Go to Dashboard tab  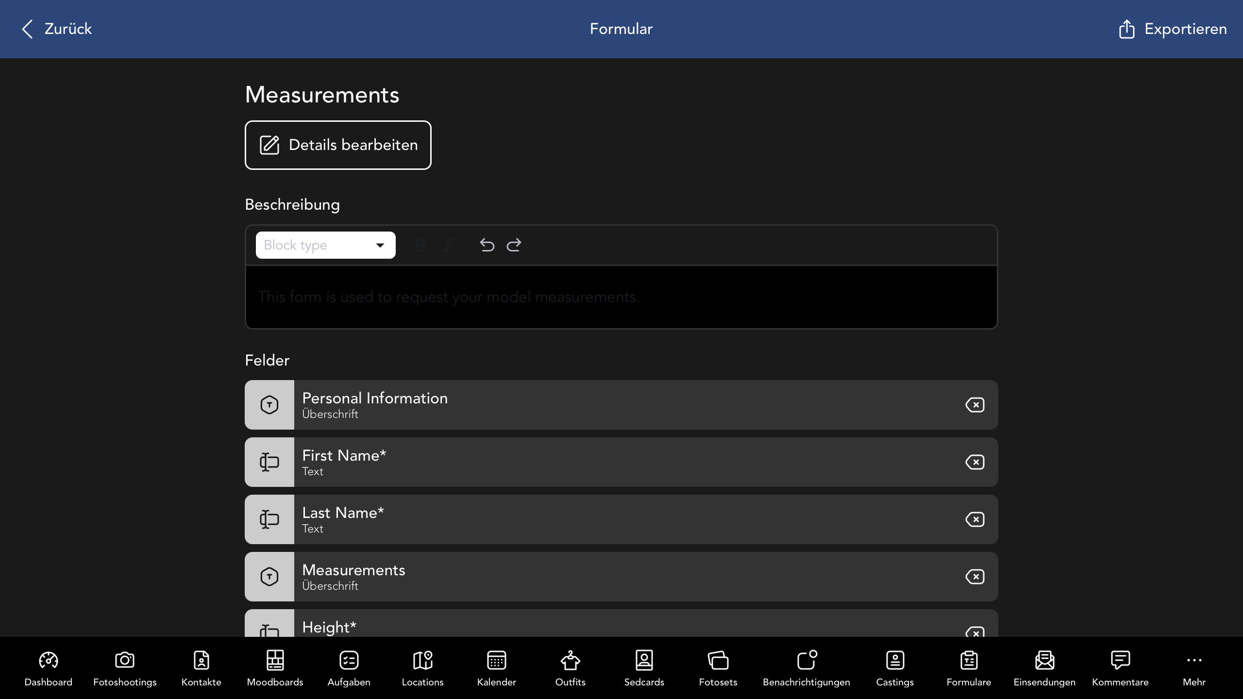pos(49,668)
